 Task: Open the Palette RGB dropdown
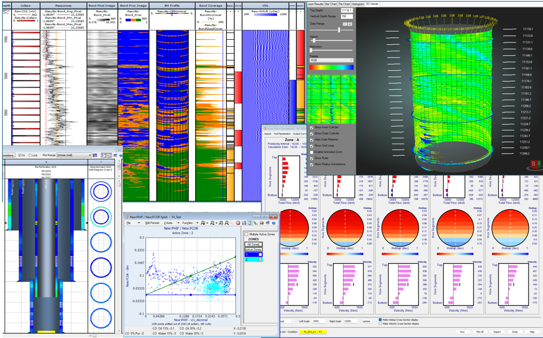click(331, 60)
